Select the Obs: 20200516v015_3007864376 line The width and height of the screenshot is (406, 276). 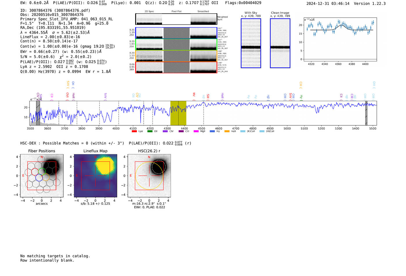click(52, 15)
